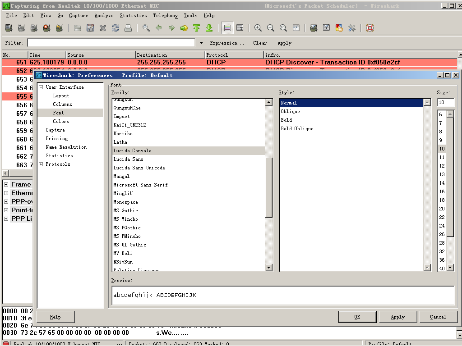The width and height of the screenshot is (462, 346).
Task: Open the Telephony menu
Action: 165,16
